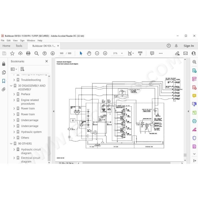
Task: Collapse the 90 OTHERS bookmark
Action: point(11,144)
